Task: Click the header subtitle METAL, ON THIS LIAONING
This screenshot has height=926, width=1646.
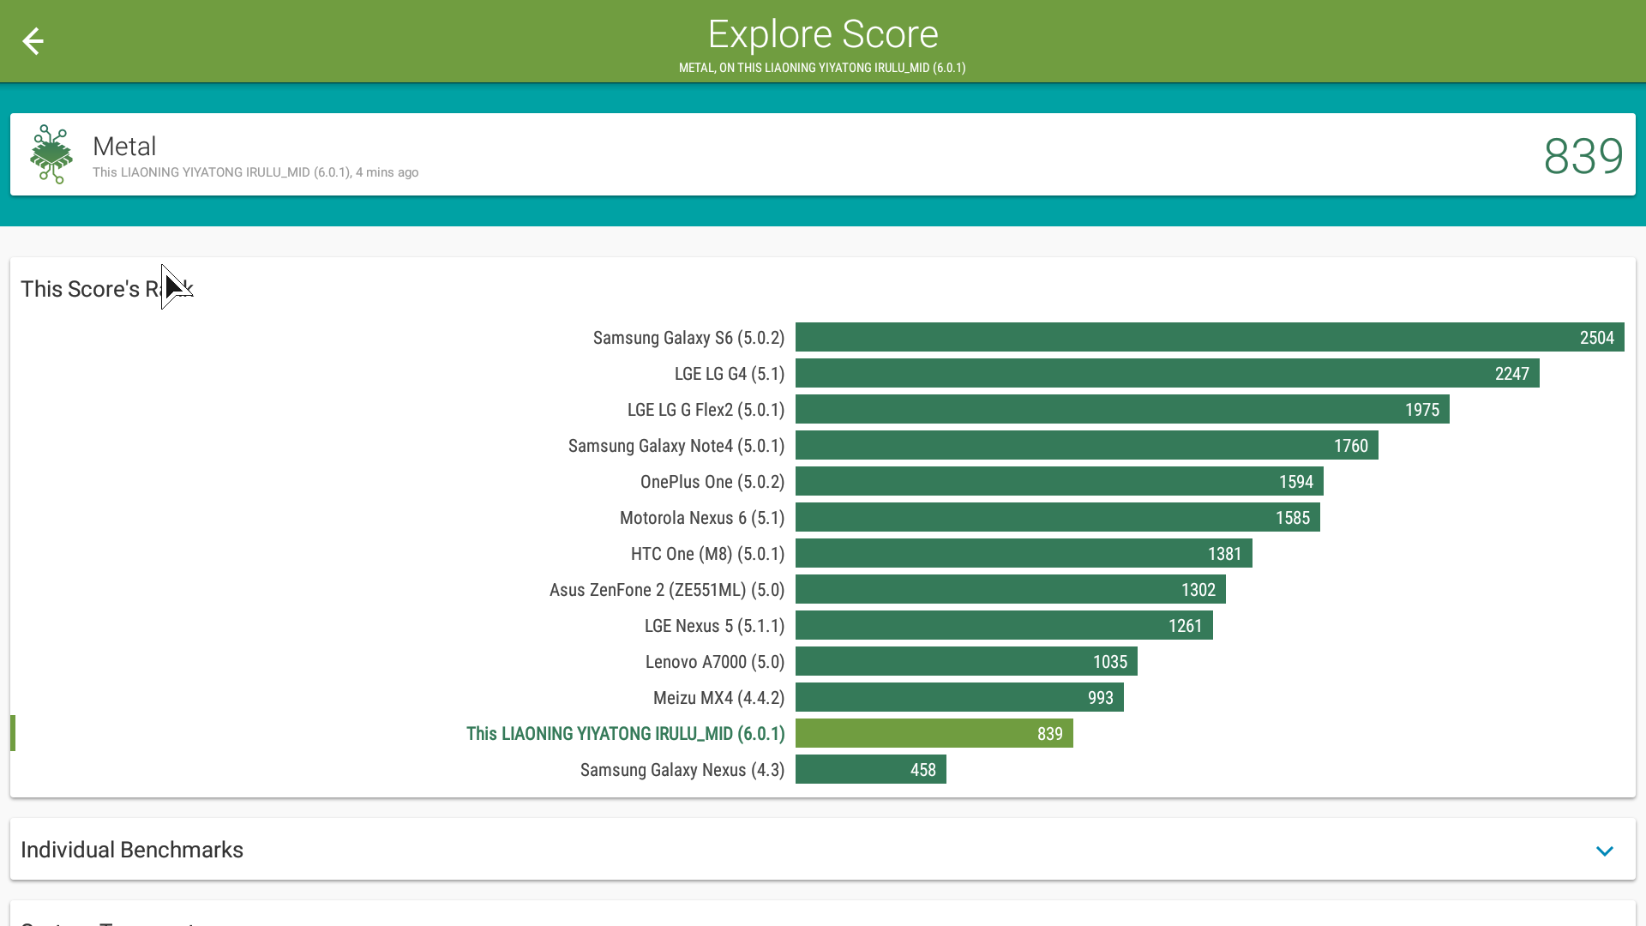Action: (x=822, y=68)
